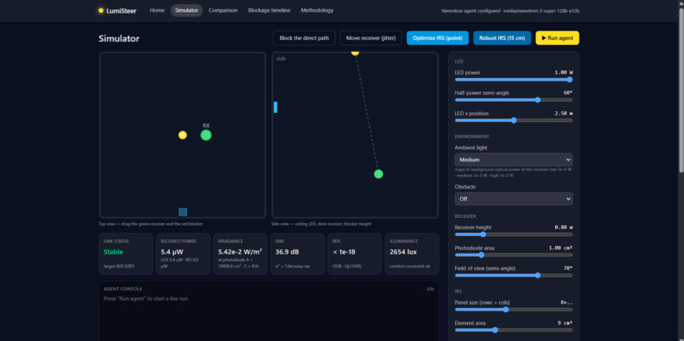Click the LumiSteer brand name
The width and height of the screenshot is (684, 341).
point(121,11)
